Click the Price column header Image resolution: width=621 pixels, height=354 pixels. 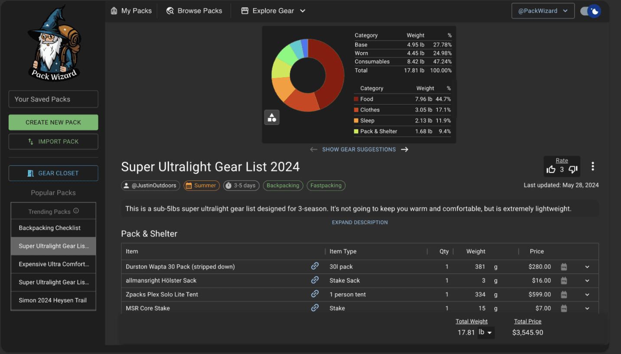click(537, 251)
